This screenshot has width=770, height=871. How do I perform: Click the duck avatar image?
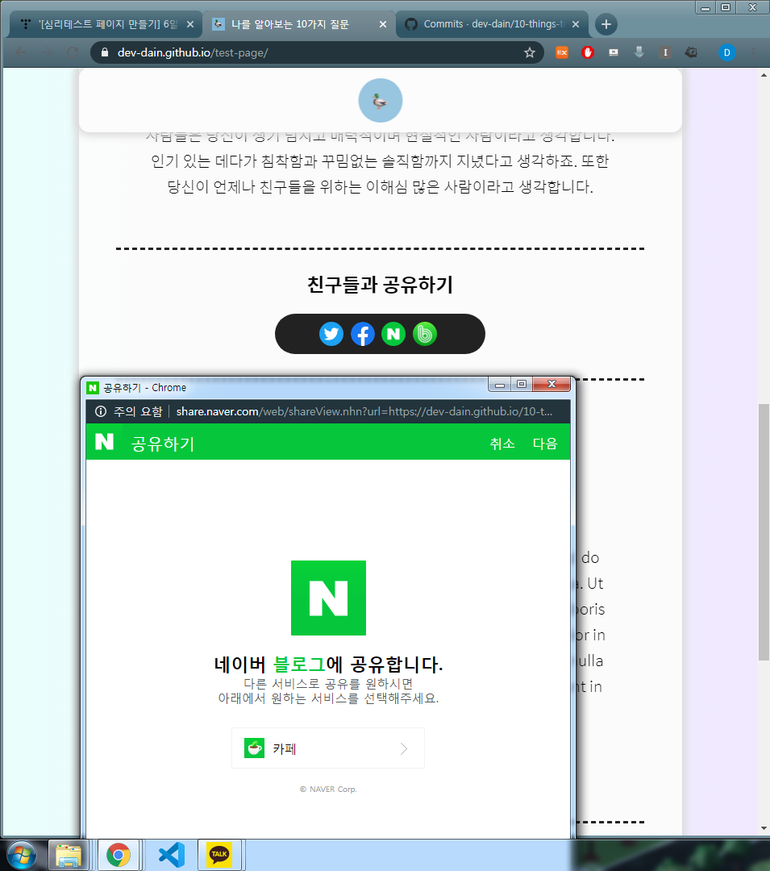tap(381, 101)
